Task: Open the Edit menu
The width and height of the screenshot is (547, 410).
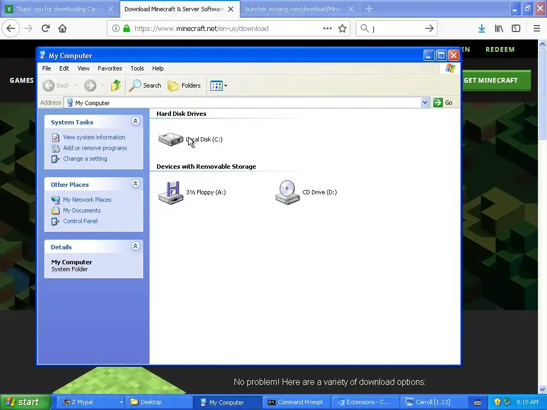Action: click(64, 68)
